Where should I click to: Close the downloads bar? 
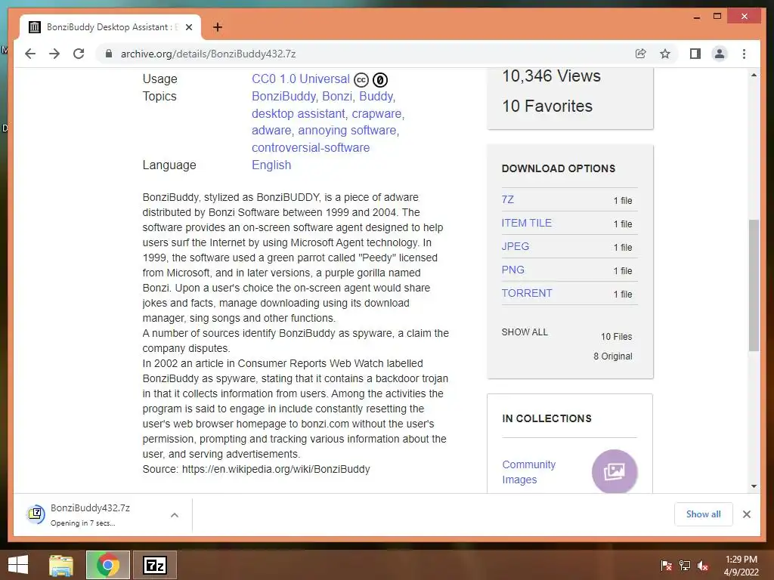coord(746,514)
